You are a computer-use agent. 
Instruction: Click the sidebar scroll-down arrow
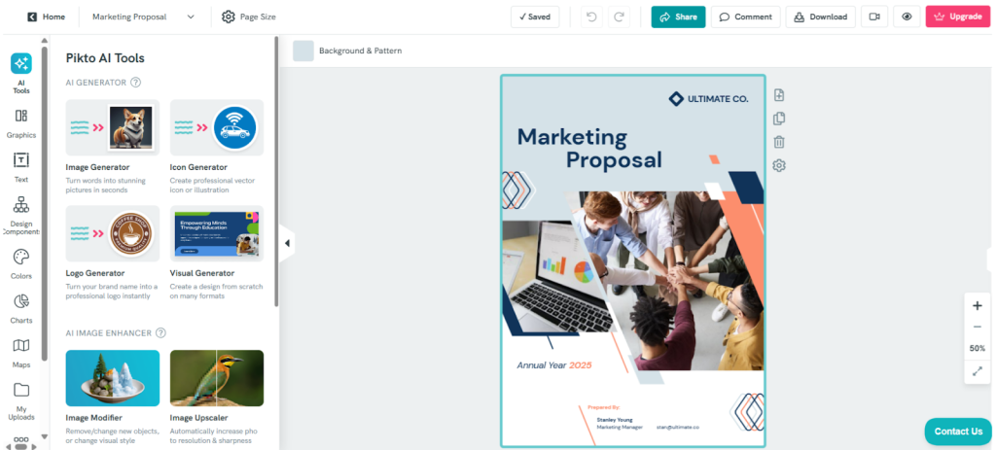pos(44,436)
